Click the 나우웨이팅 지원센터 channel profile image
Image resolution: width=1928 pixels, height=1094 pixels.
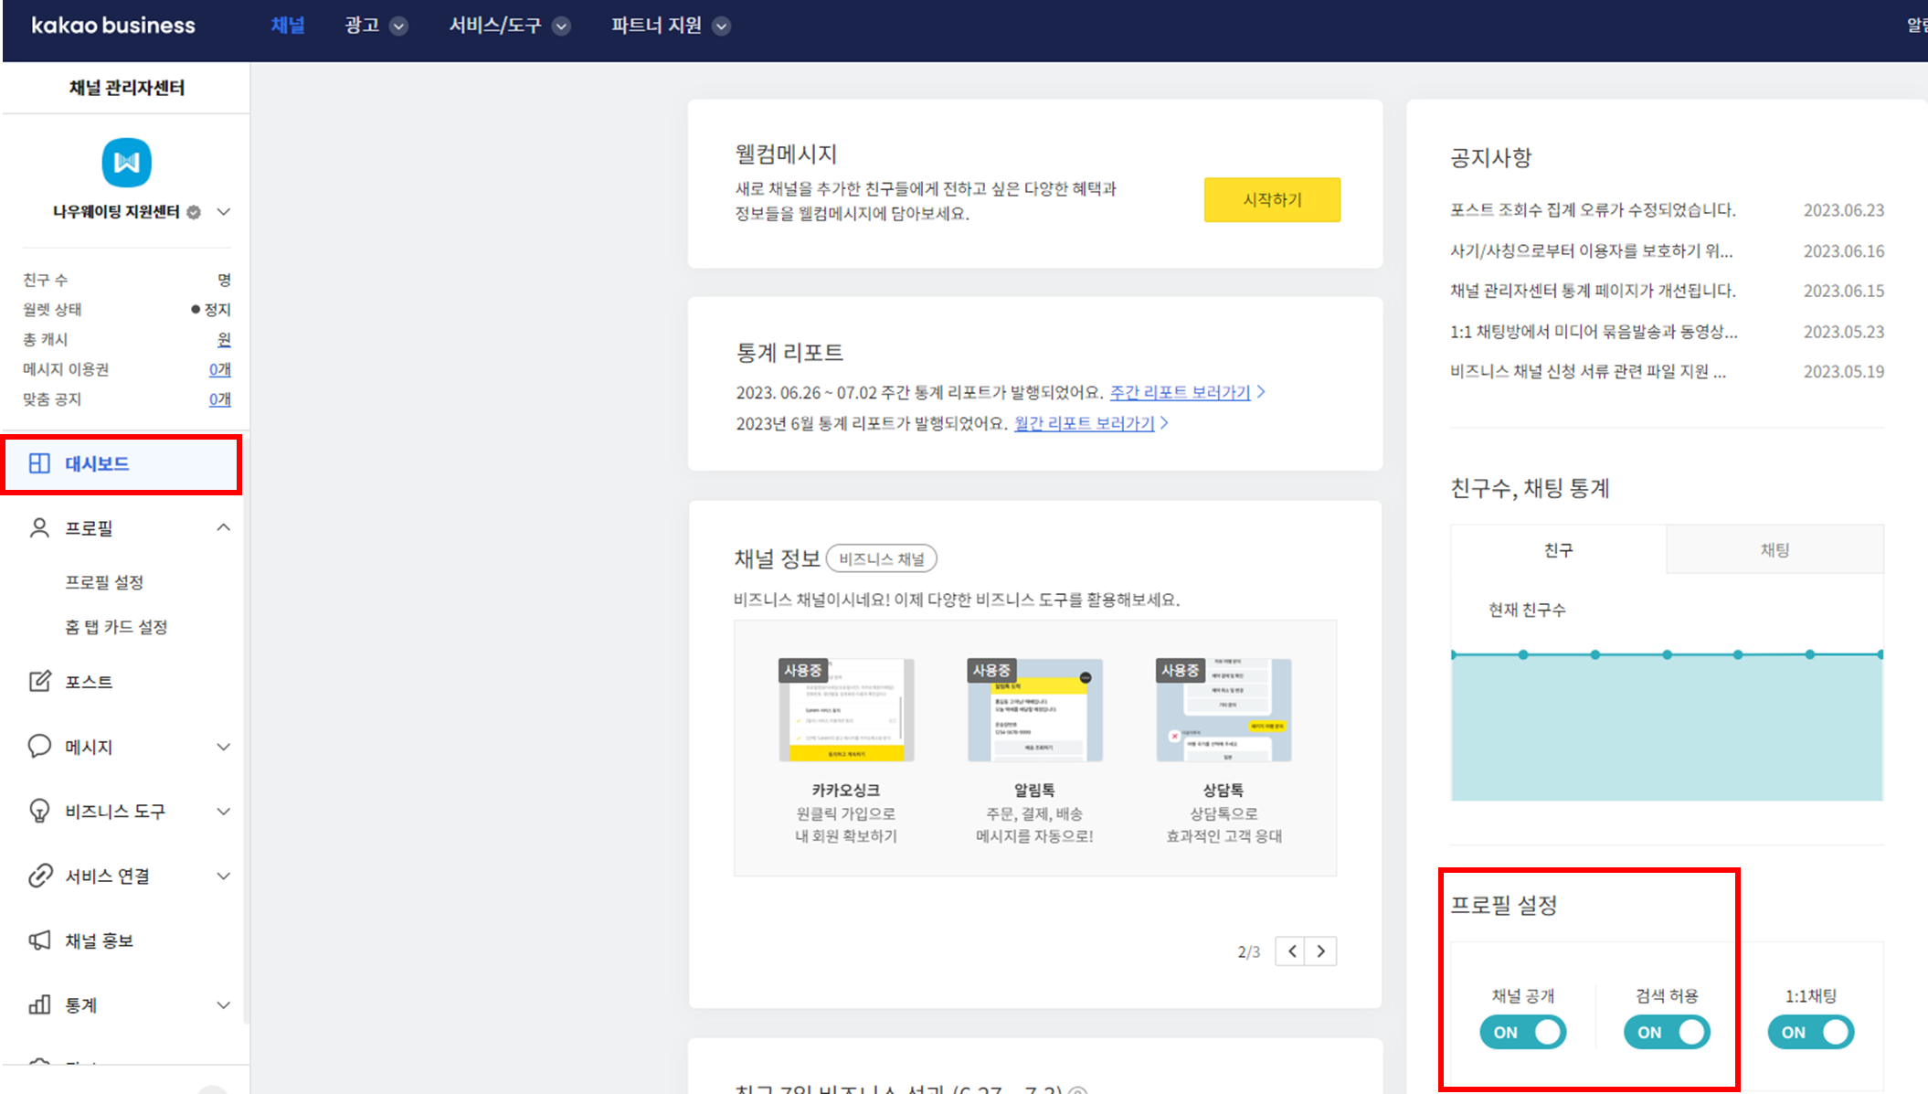tap(127, 163)
